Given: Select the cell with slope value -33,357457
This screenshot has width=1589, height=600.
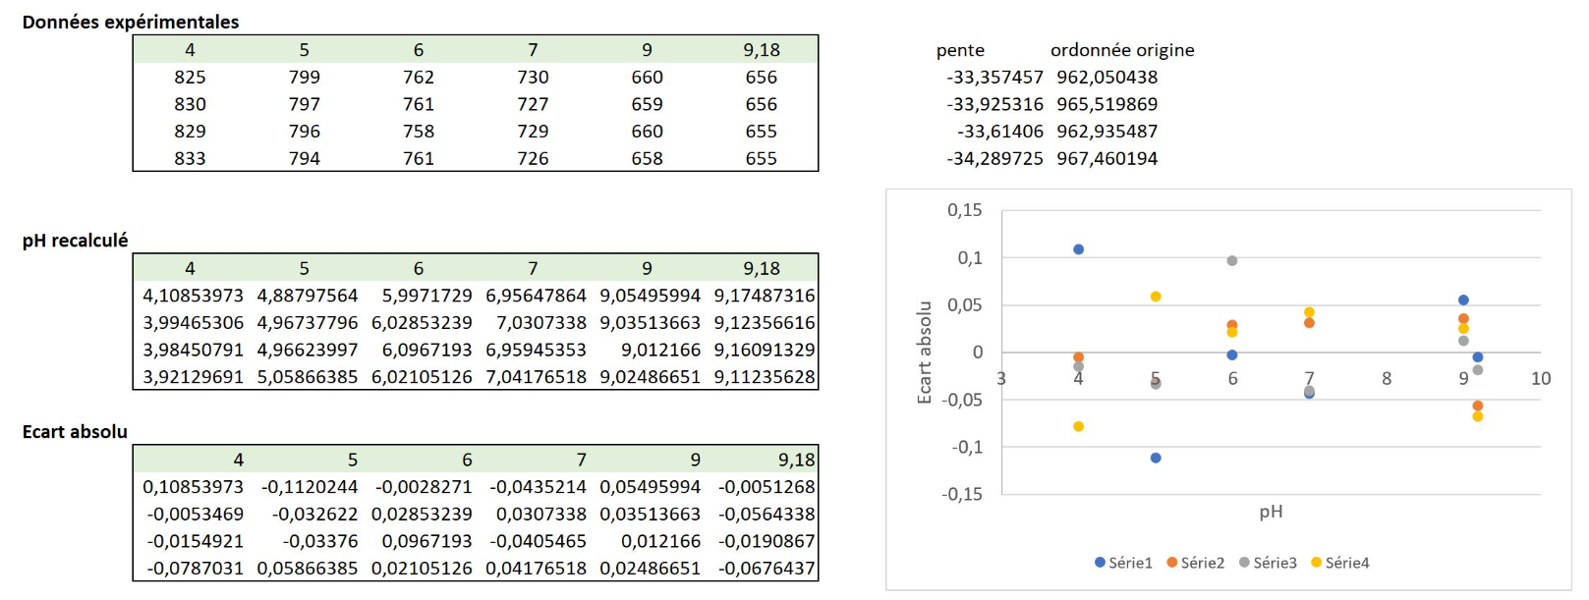Looking at the screenshot, I should 993,78.
